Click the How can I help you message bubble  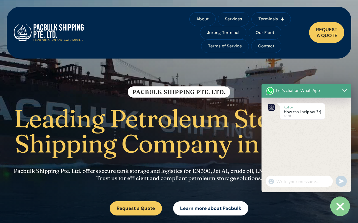(x=302, y=111)
